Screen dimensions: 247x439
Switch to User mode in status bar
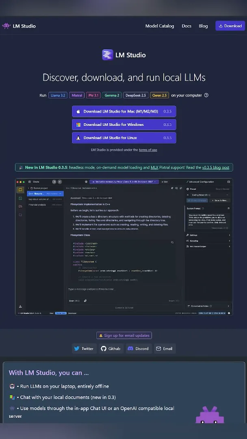pos(52,313)
